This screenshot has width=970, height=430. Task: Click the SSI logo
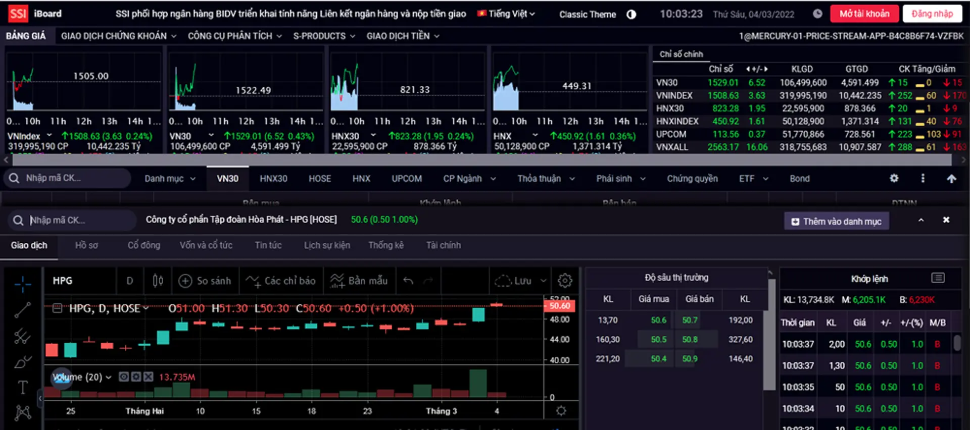click(x=18, y=14)
